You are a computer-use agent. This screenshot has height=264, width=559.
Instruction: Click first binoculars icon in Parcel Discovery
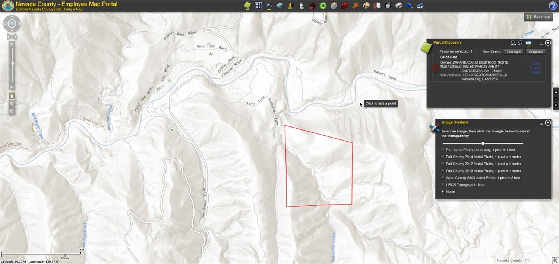tap(513, 43)
